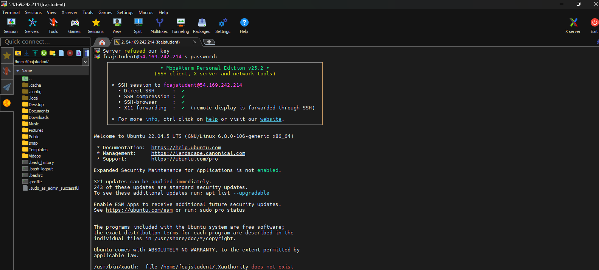Click the Games toolbar icon
The image size is (599, 270).
tap(74, 26)
